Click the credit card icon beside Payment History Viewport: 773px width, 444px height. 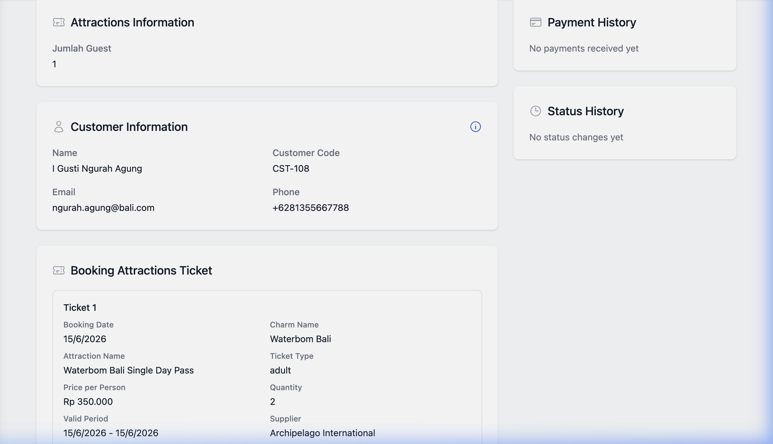pyautogui.click(x=535, y=22)
